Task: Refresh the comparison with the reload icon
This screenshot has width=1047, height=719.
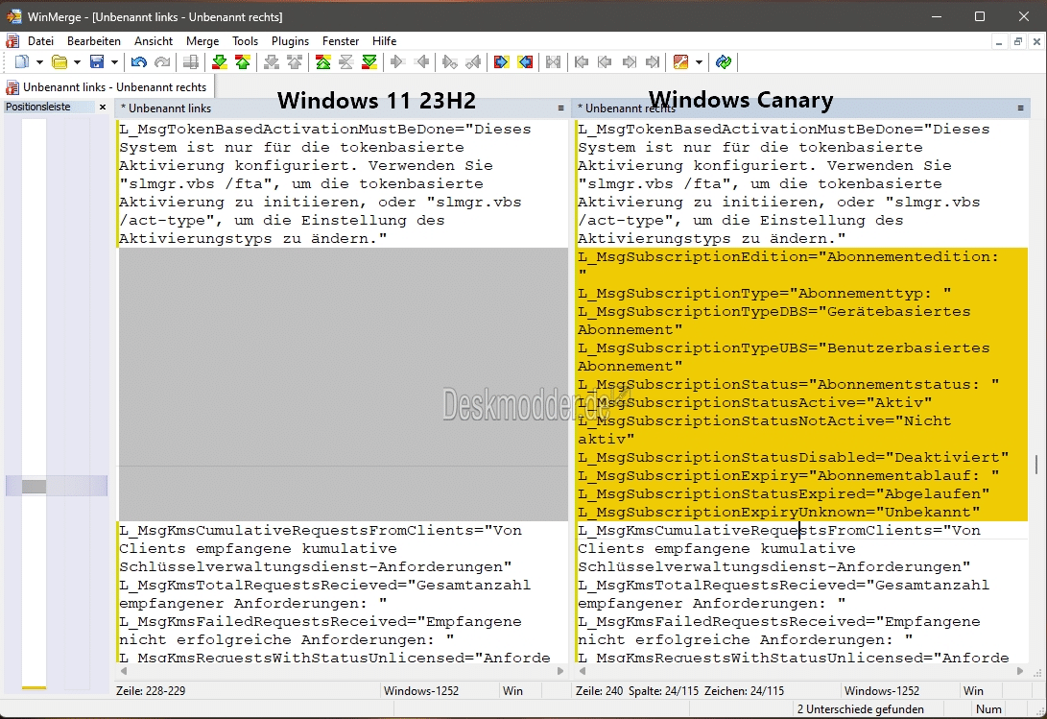Action: (x=724, y=62)
